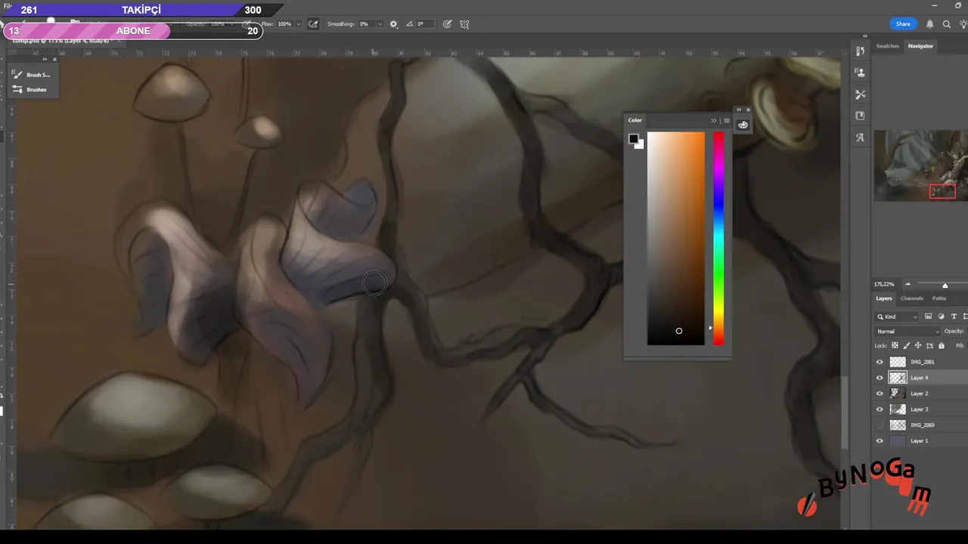
Task: Click the foreground color swatch
Action: point(633,139)
